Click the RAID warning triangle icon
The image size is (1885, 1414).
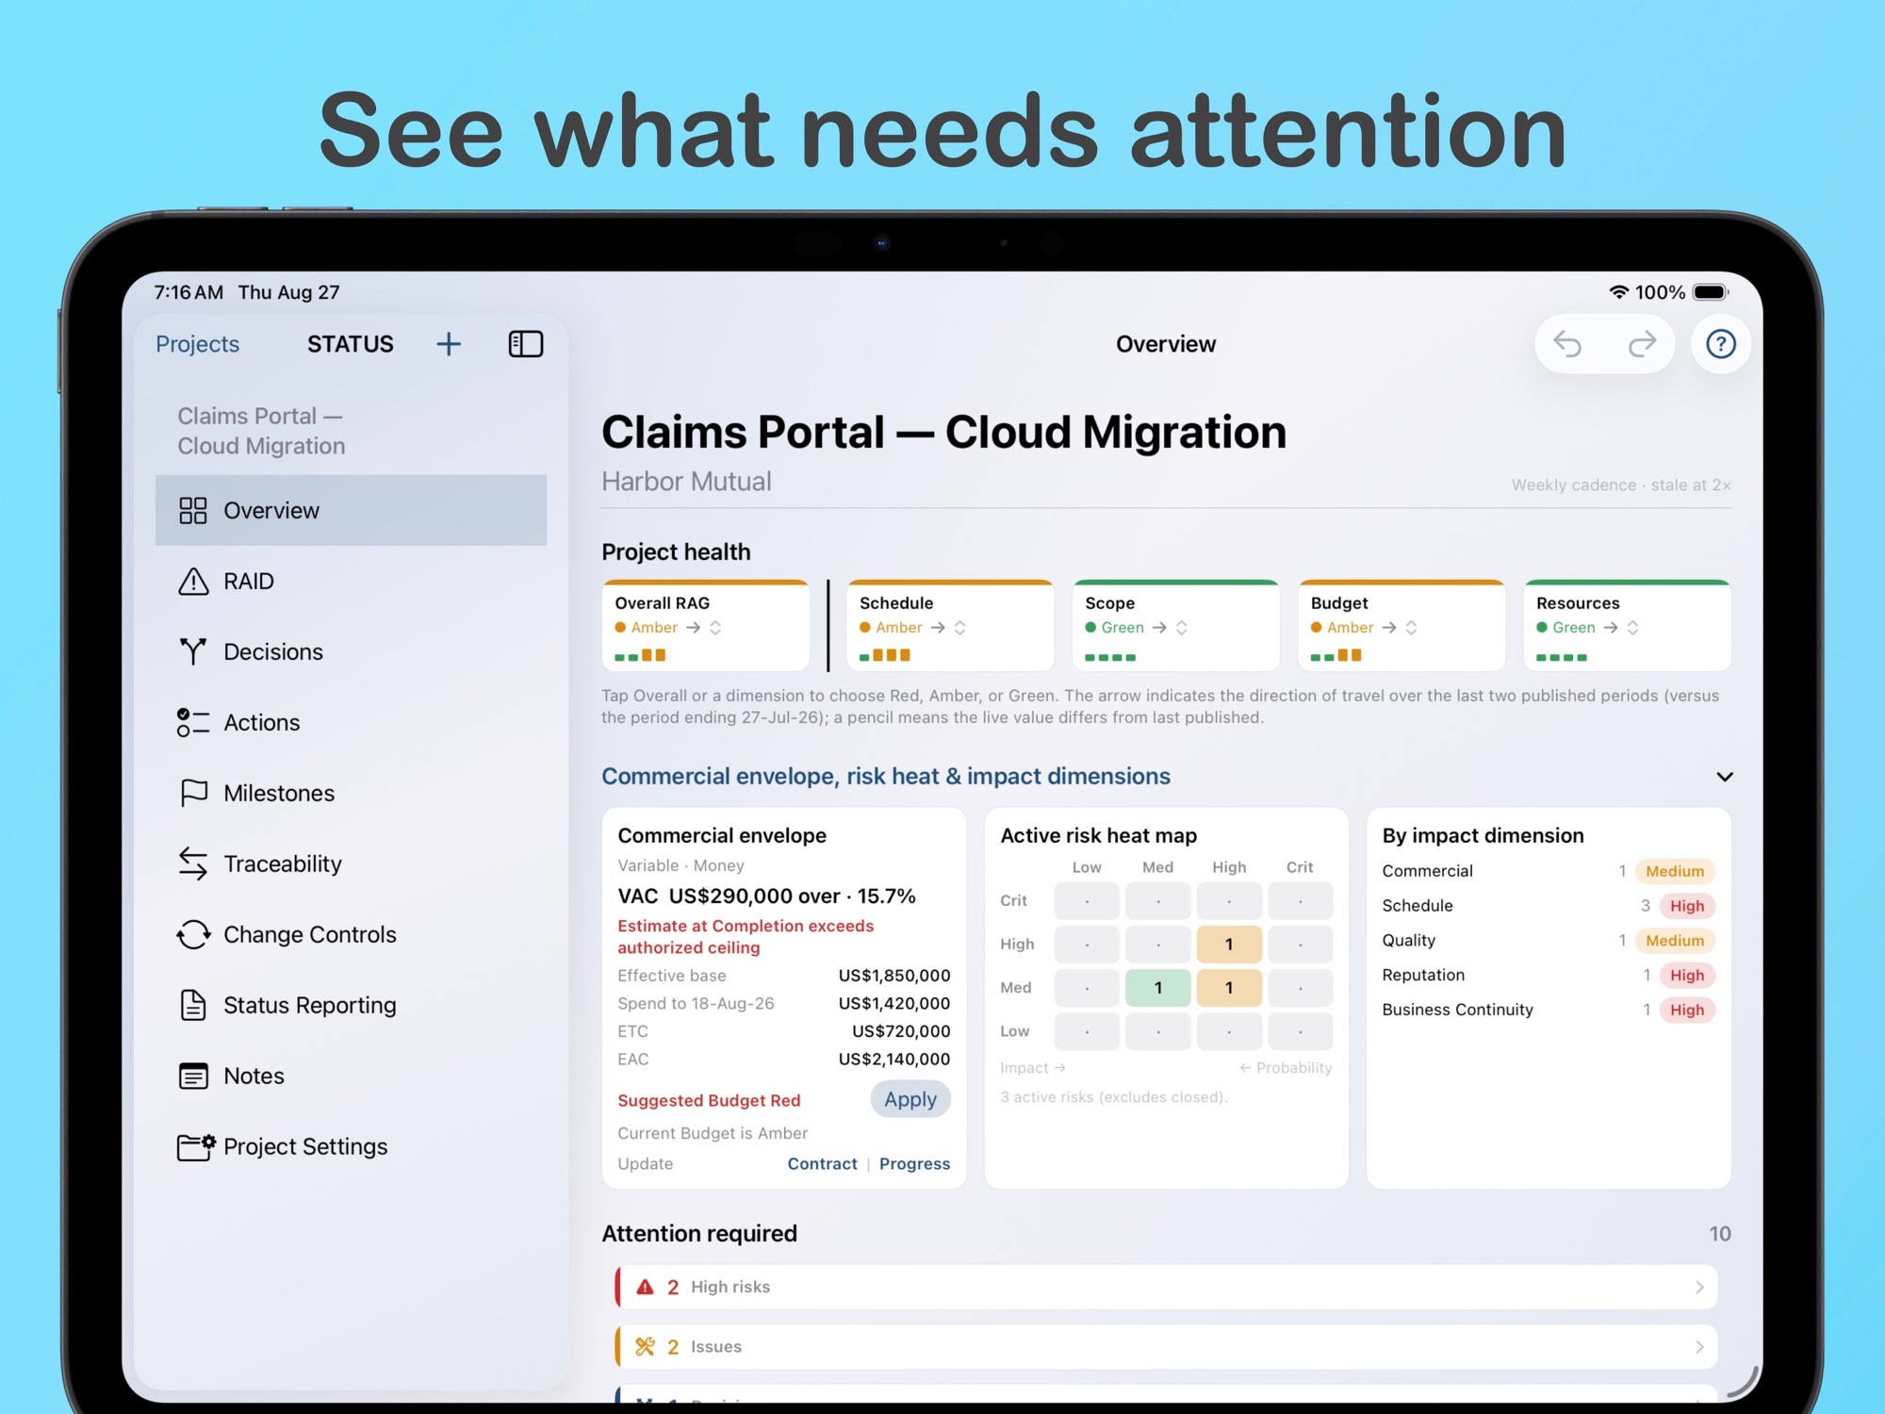(193, 582)
